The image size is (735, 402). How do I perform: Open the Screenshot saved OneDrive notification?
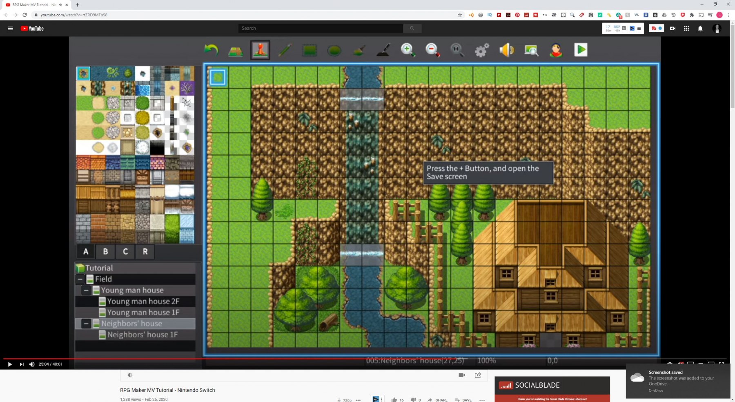click(x=678, y=381)
